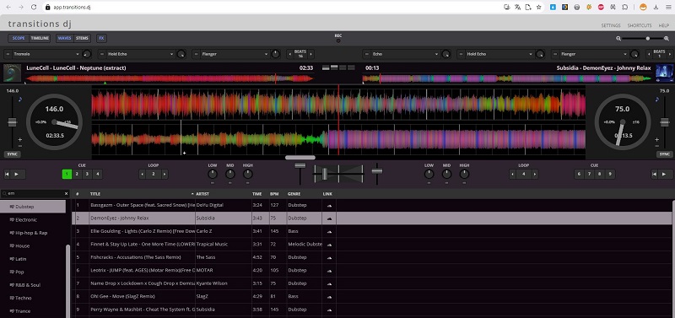Open the left deck Hold Echo dropdown
This screenshot has height=318, width=675.
[140, 54]
